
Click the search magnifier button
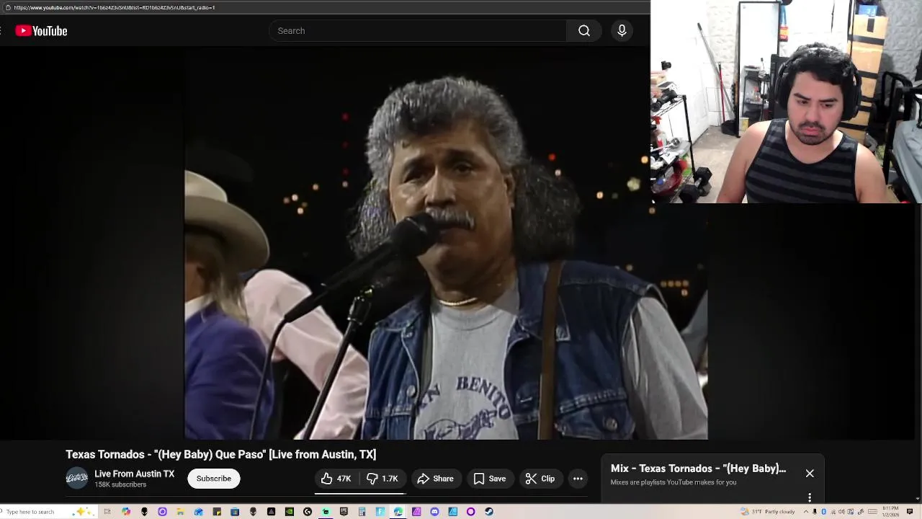tap(584, 31)
